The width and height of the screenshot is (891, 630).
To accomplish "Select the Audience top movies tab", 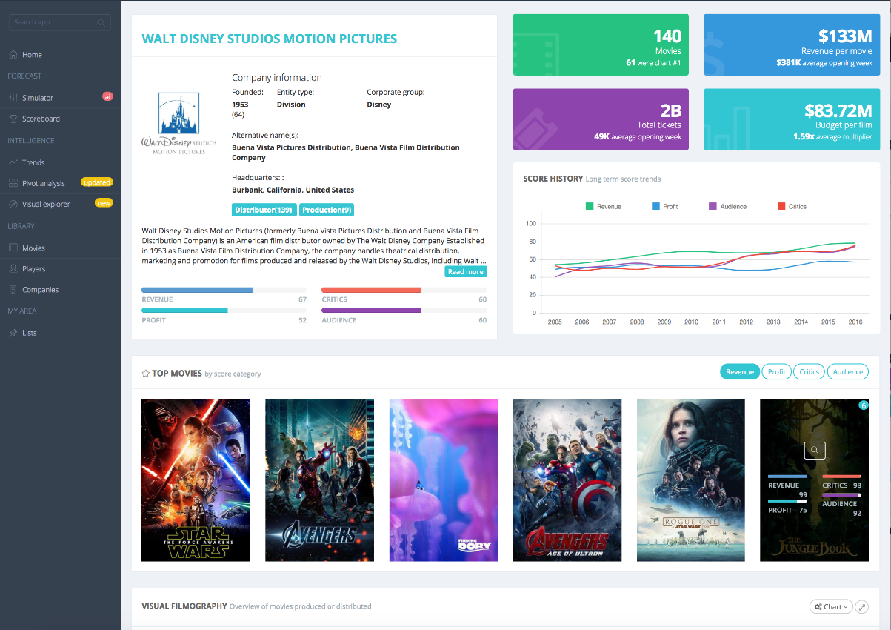I will pos(848,372).
